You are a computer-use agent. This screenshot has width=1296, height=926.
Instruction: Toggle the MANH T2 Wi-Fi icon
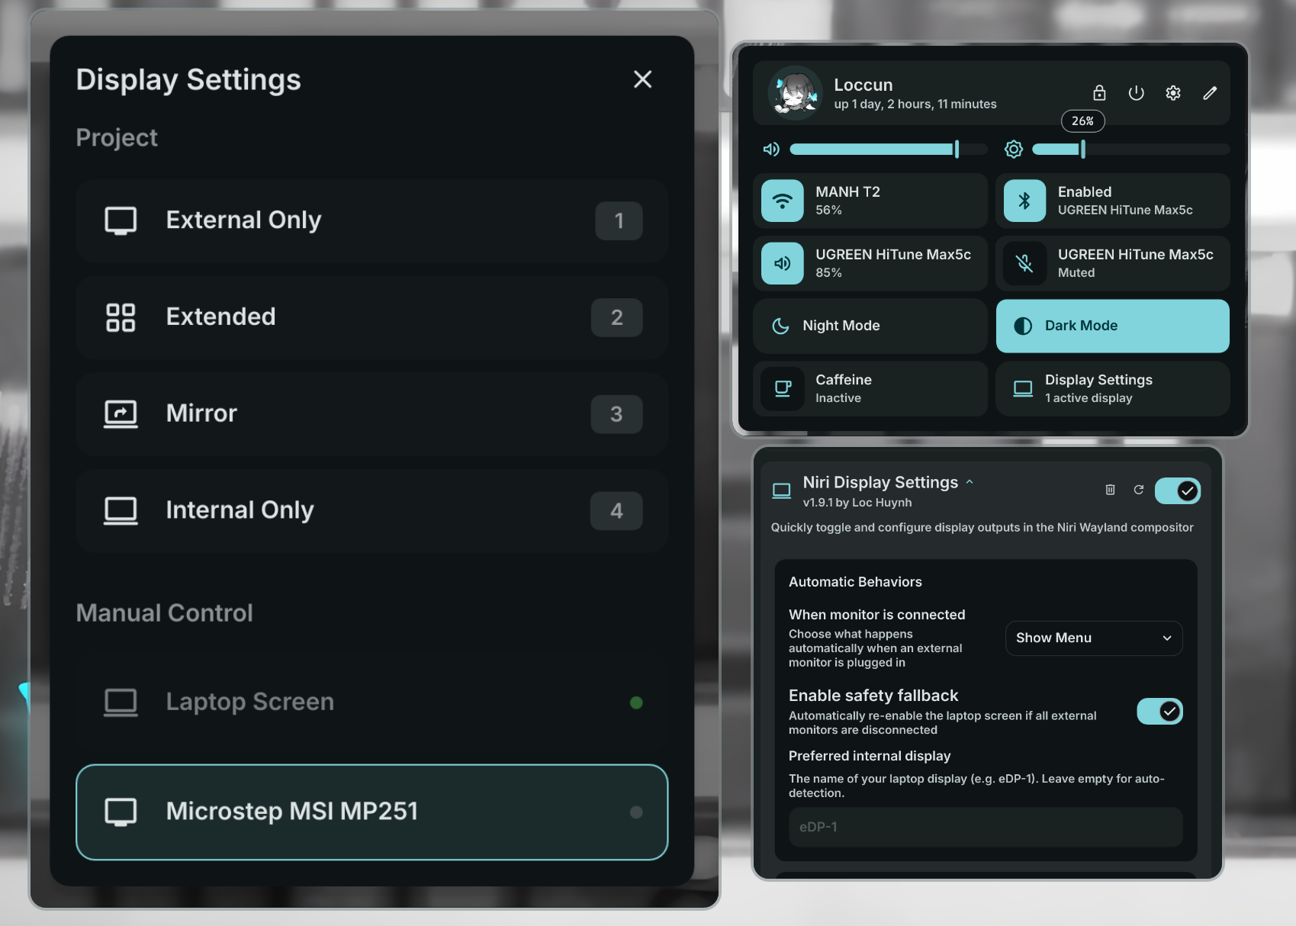pyautogui.click(x=782, y=201)
